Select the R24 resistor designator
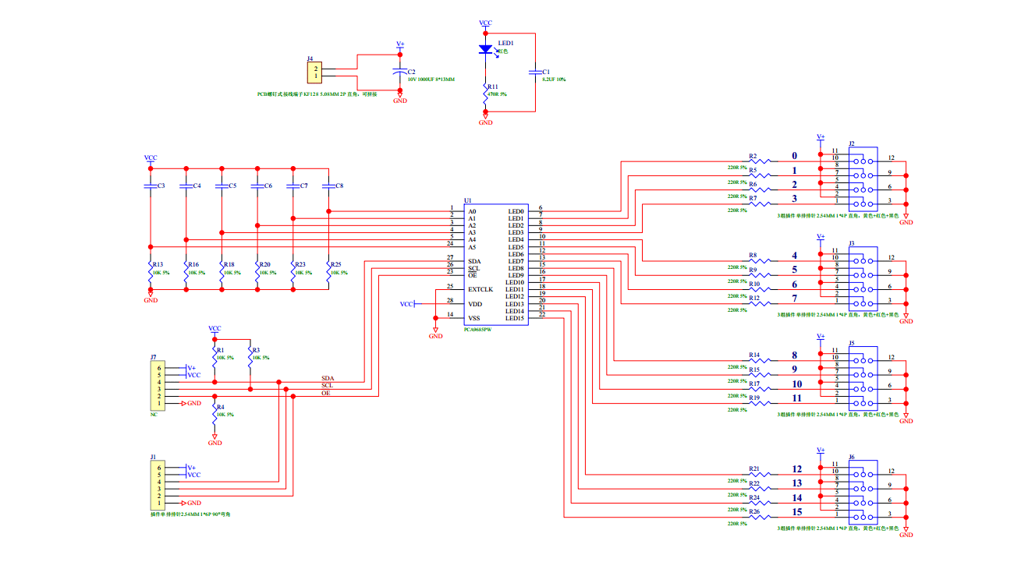 tap(754, 497)
